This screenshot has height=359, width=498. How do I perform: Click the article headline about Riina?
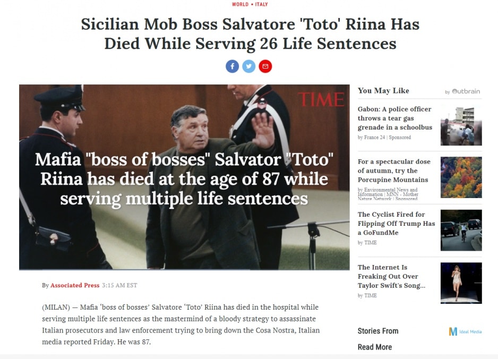pyautogui.click(x=250, y=33)
